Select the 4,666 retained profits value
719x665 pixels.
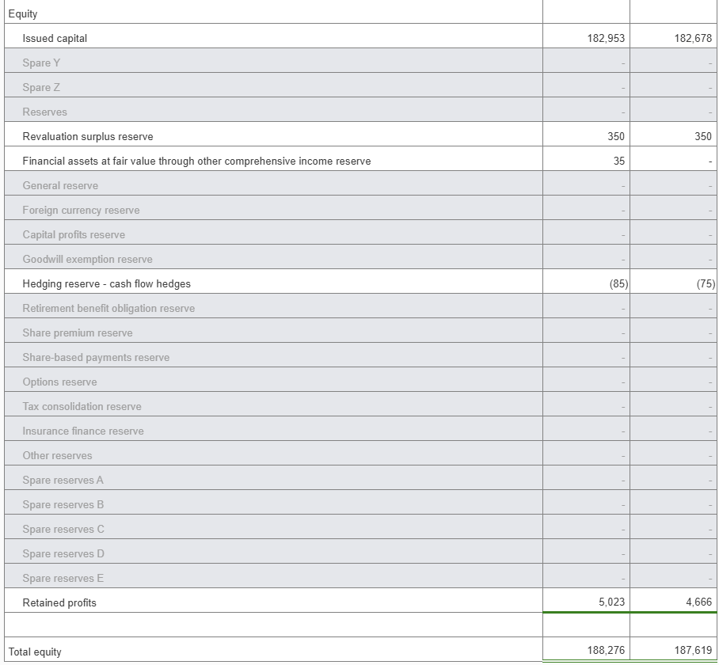click(698, 602)
